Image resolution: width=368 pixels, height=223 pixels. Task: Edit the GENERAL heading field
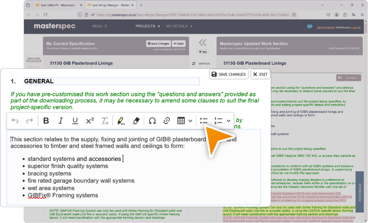click(x=112, y=81)
